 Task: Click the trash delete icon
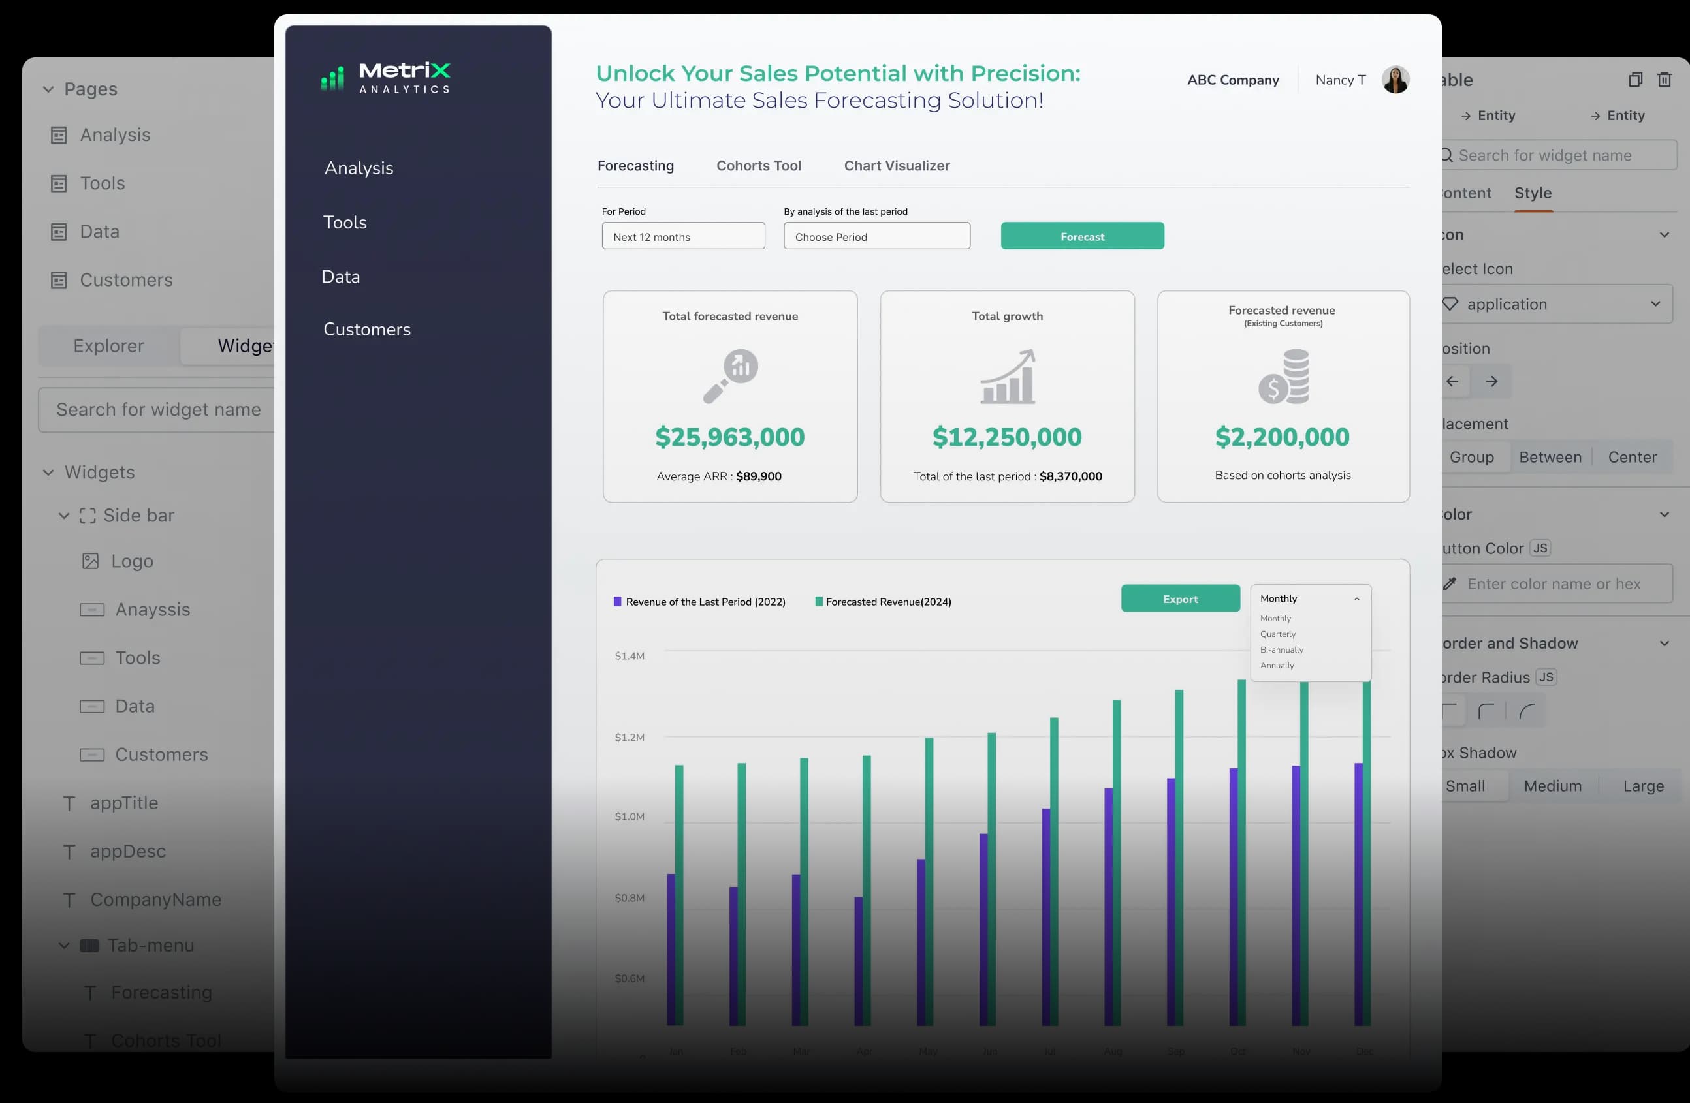(1665, 80)
